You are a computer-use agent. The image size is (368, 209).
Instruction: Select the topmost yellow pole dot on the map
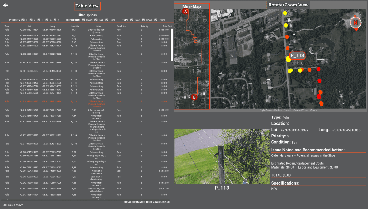coord(286,13)
